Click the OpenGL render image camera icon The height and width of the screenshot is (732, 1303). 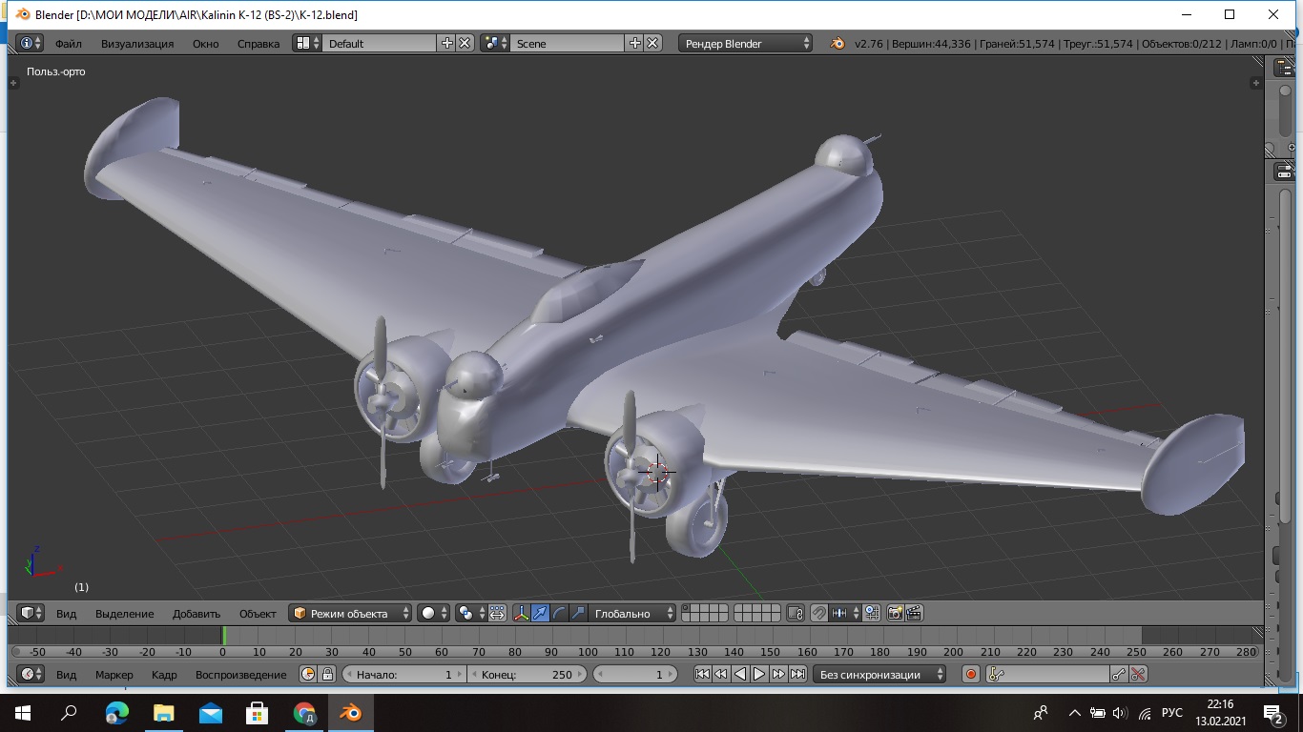click(x=895, y=613)
